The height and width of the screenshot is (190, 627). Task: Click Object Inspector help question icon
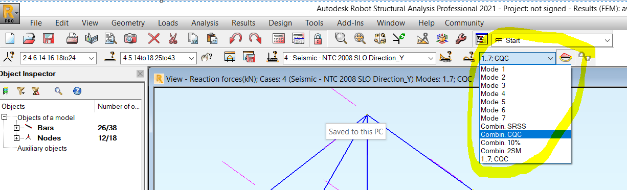coord(77,91)
